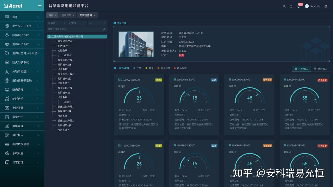Click the 分项用能统计 sidebar icon
This screenshot has width=333, height=187.
point(7,71)
